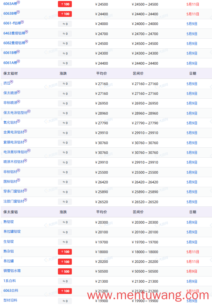Screen dimensions: 212x305
Task: Open the 1系白料 link
Action: [x=9, y=281]
